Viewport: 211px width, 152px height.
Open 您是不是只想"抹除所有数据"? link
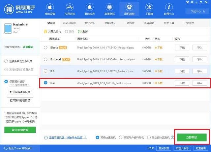68,137
